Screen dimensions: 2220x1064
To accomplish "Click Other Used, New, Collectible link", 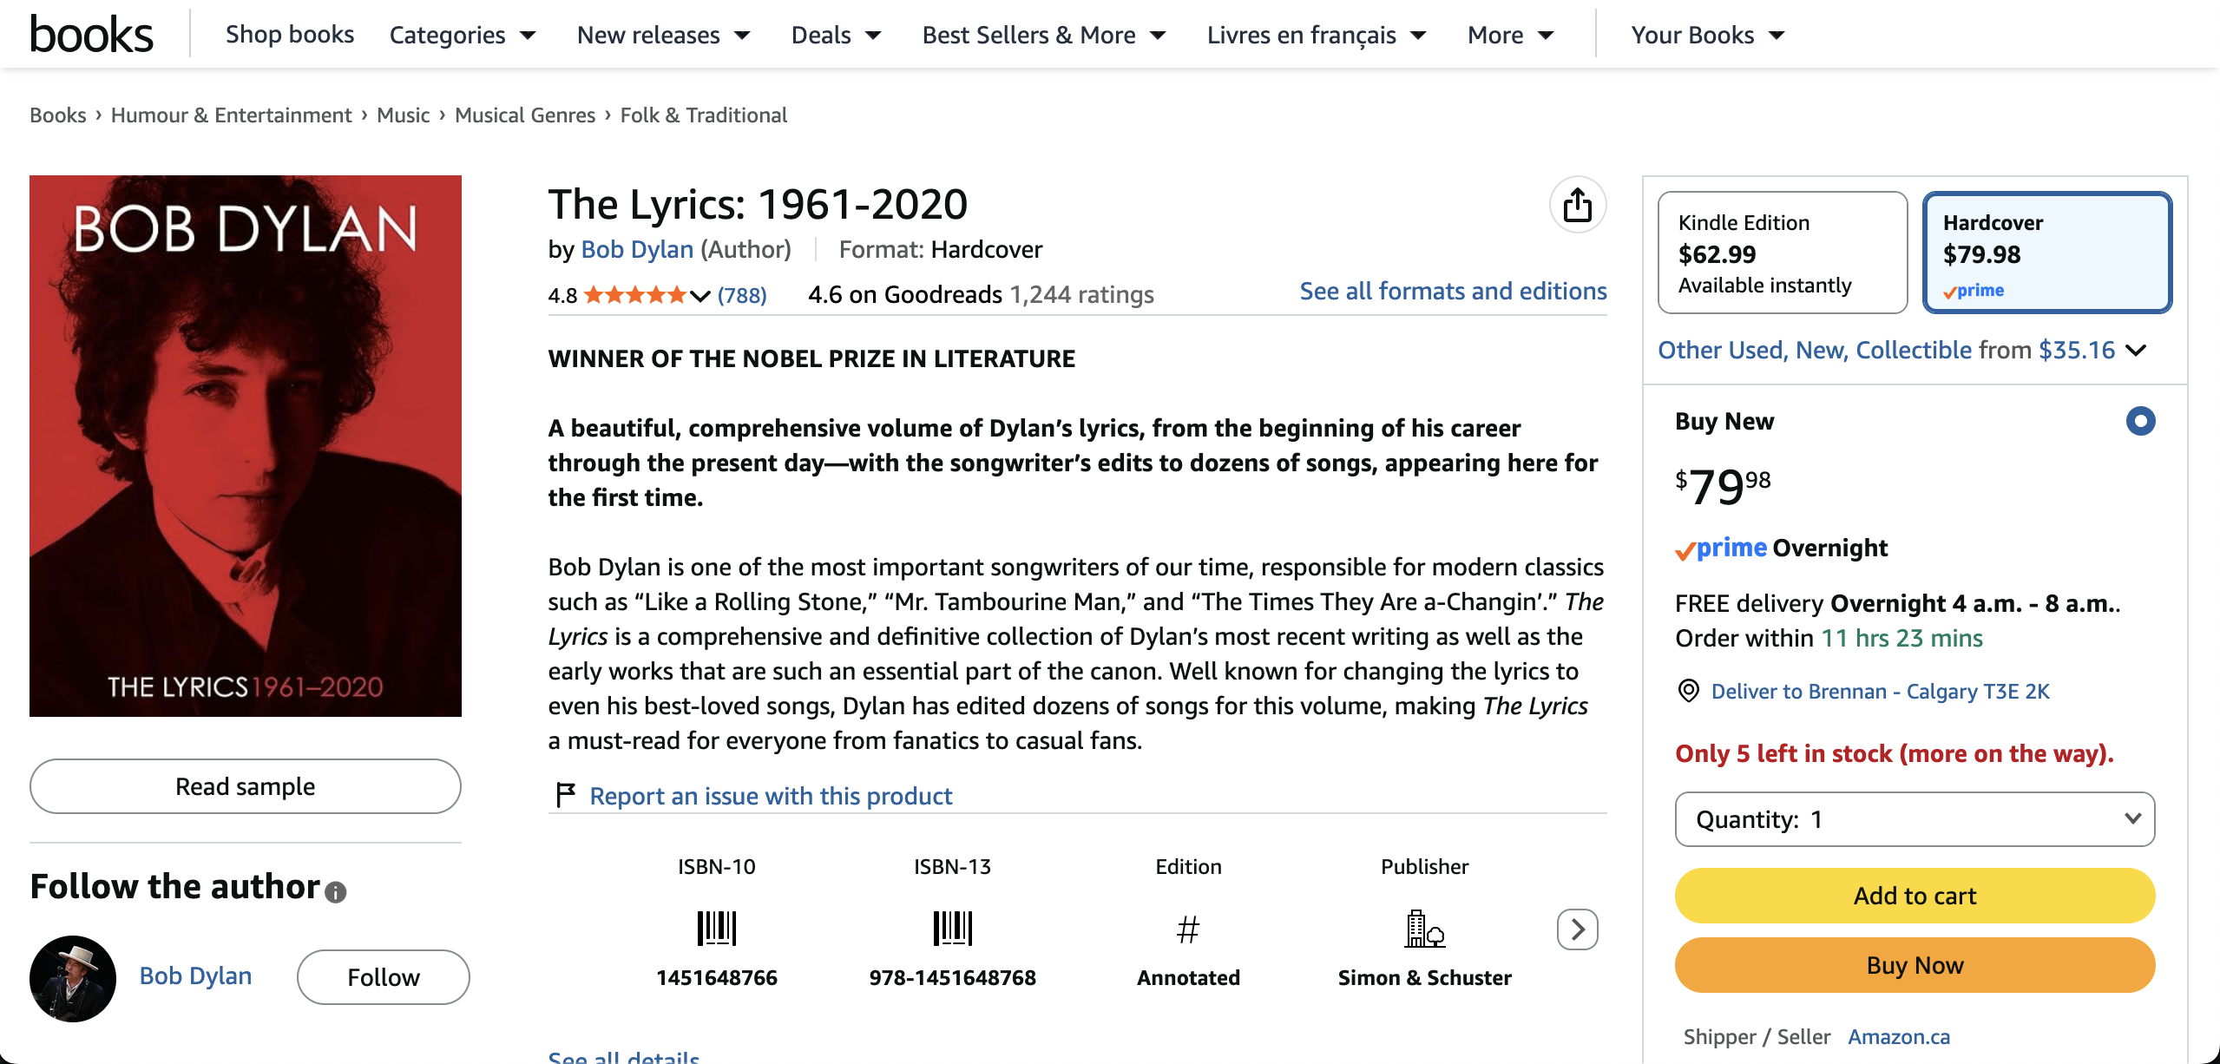I will pyautogui.click(x=1815, y=351).
